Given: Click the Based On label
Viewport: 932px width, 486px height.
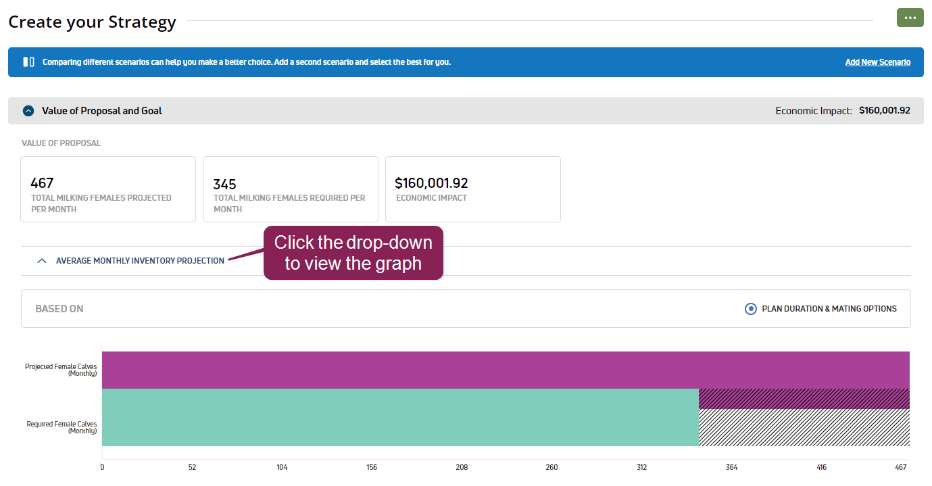Looking at the screenshot, I should (59, 309).
